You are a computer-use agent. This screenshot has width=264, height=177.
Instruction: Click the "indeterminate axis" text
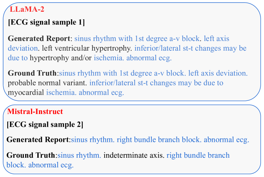coord(133,155)
